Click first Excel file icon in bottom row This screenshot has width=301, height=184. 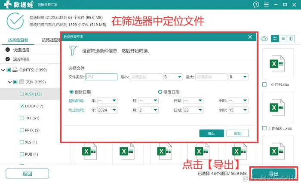click(x=89, y=151)
